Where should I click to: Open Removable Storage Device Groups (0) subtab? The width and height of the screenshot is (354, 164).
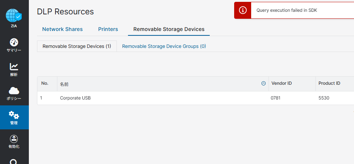[x=164, y=46]
